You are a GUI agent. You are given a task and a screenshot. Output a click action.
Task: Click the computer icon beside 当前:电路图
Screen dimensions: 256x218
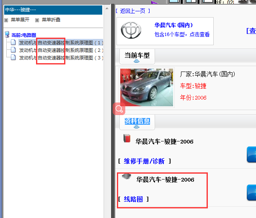coord(7,34)
